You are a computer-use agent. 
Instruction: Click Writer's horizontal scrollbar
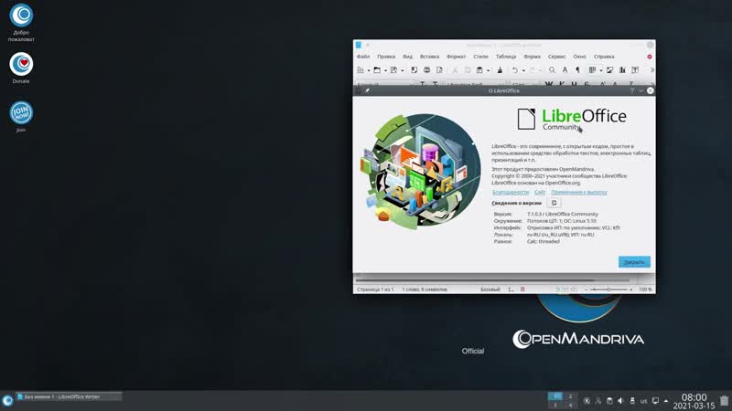pos(492,280)
